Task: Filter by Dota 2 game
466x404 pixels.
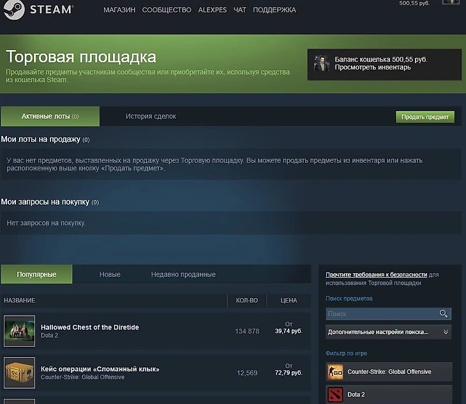Action: pyautogui.click(x=389, y=394)
